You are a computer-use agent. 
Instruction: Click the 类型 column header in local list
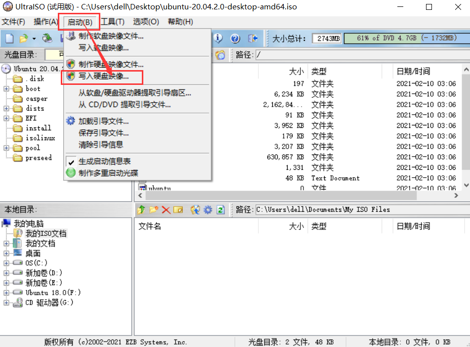point(319,226)
